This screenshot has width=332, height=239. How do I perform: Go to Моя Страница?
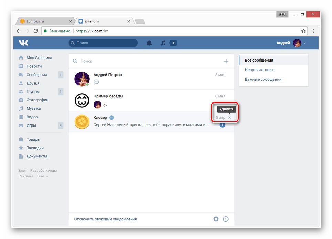(x=39, y=58)
